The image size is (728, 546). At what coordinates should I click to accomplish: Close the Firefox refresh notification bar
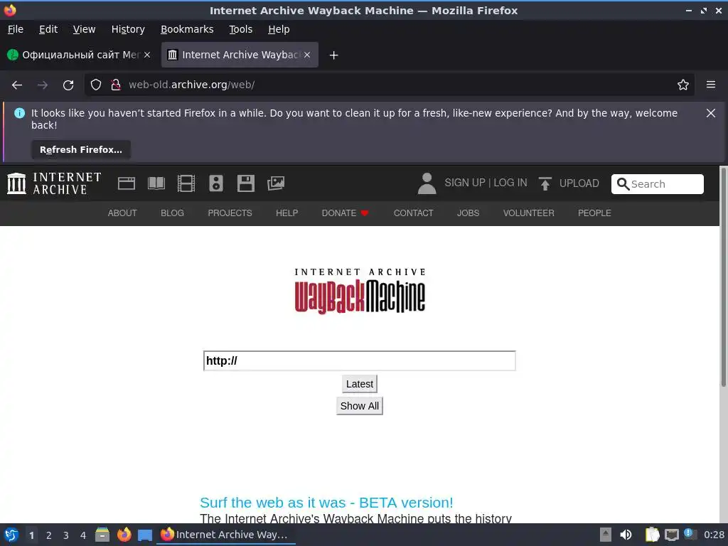click(711, 113)
